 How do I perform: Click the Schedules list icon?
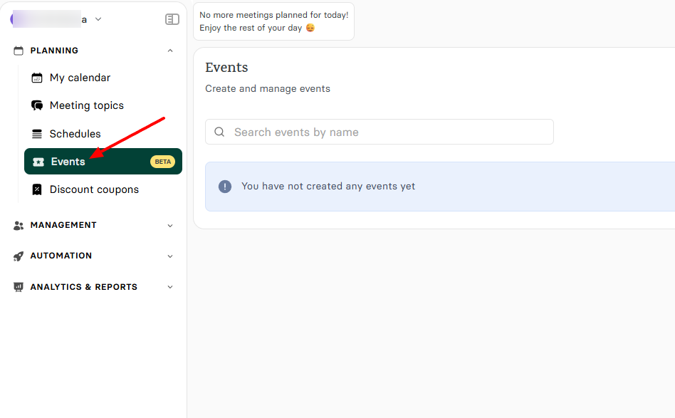[36, 133]
